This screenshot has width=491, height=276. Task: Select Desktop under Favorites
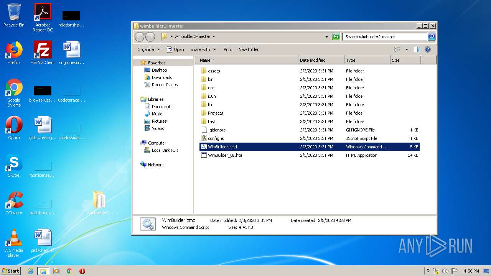pos(159,70)
